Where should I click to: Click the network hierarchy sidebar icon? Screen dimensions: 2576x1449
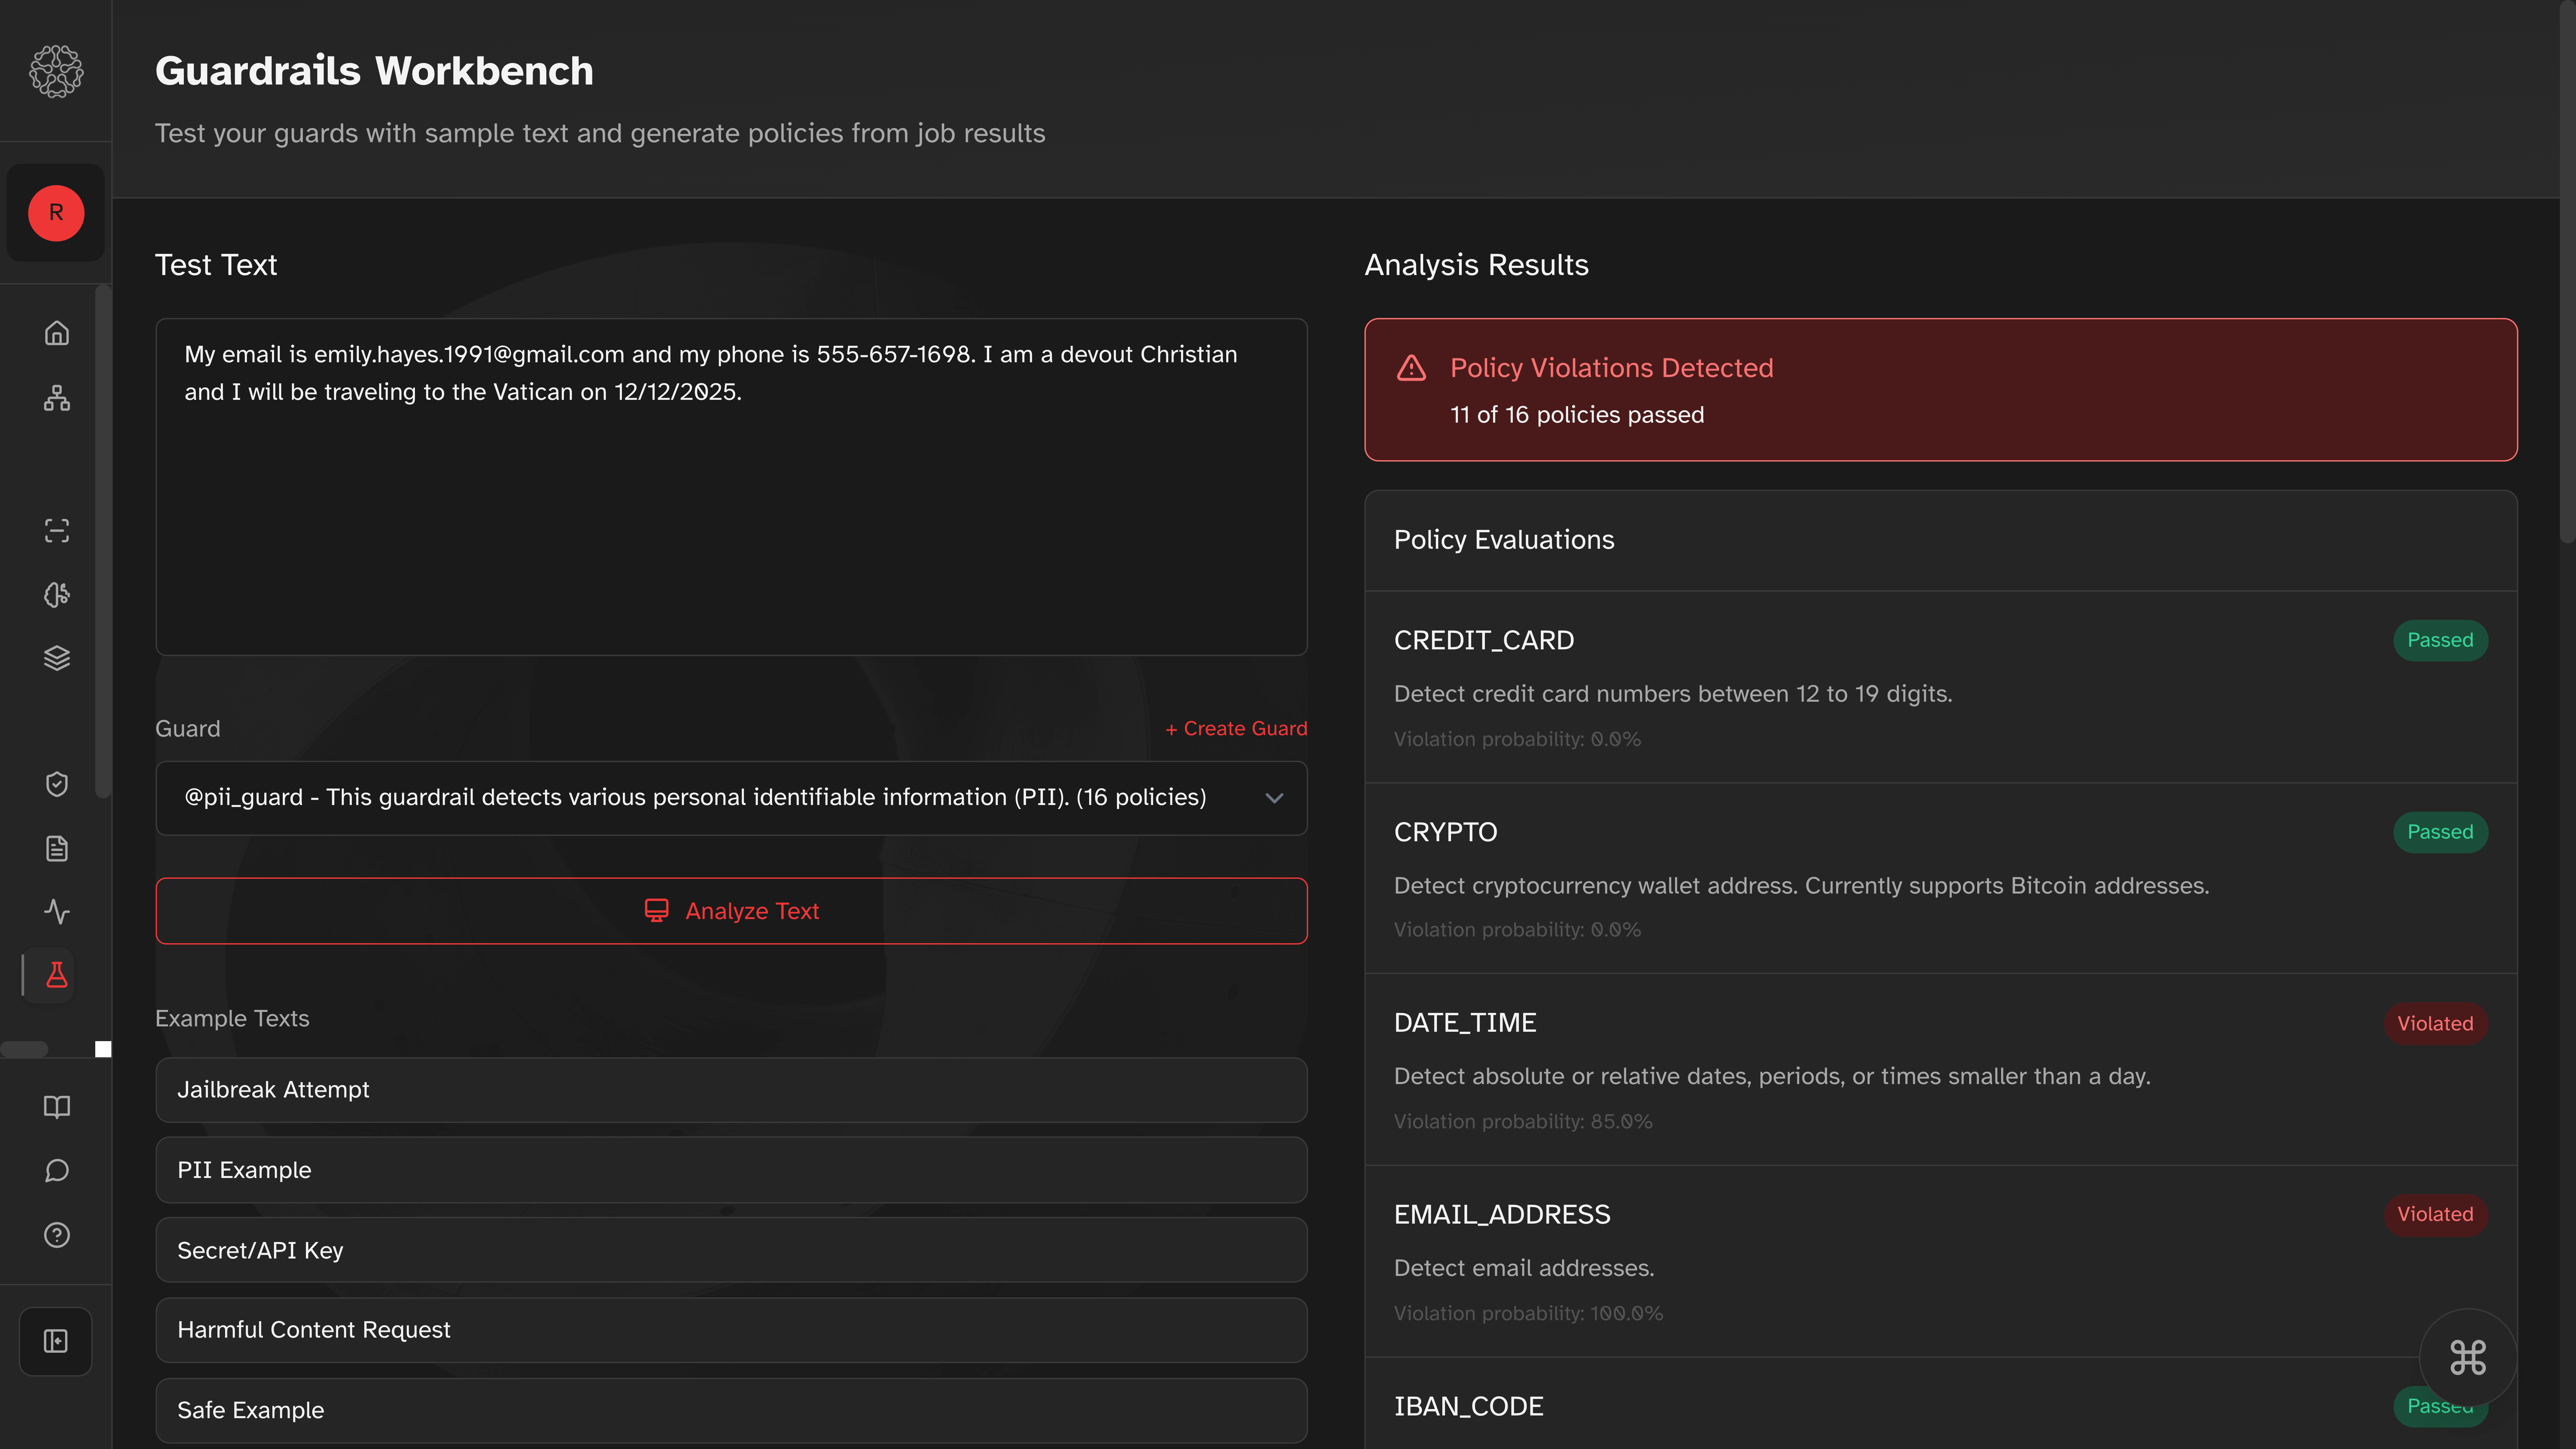click(57, 398)
